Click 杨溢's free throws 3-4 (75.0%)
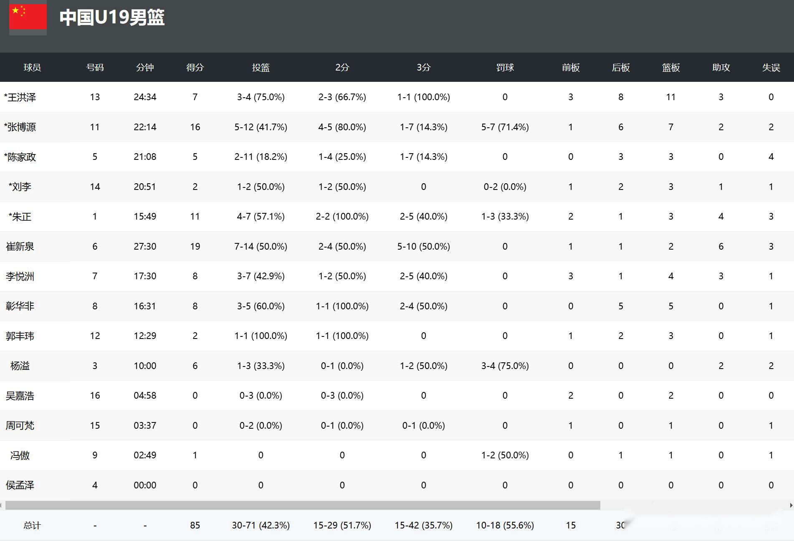 pos(505,366)
